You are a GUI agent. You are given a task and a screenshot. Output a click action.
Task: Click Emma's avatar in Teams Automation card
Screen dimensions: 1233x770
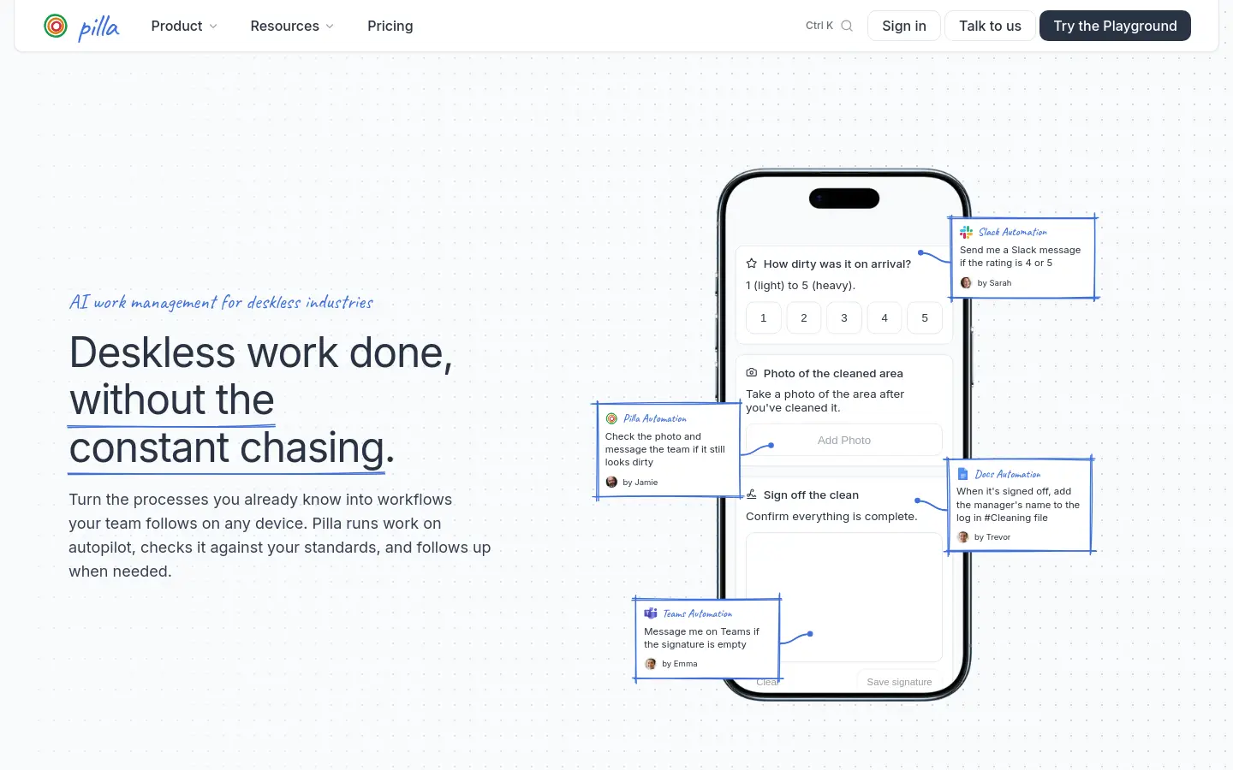point(651,664)
